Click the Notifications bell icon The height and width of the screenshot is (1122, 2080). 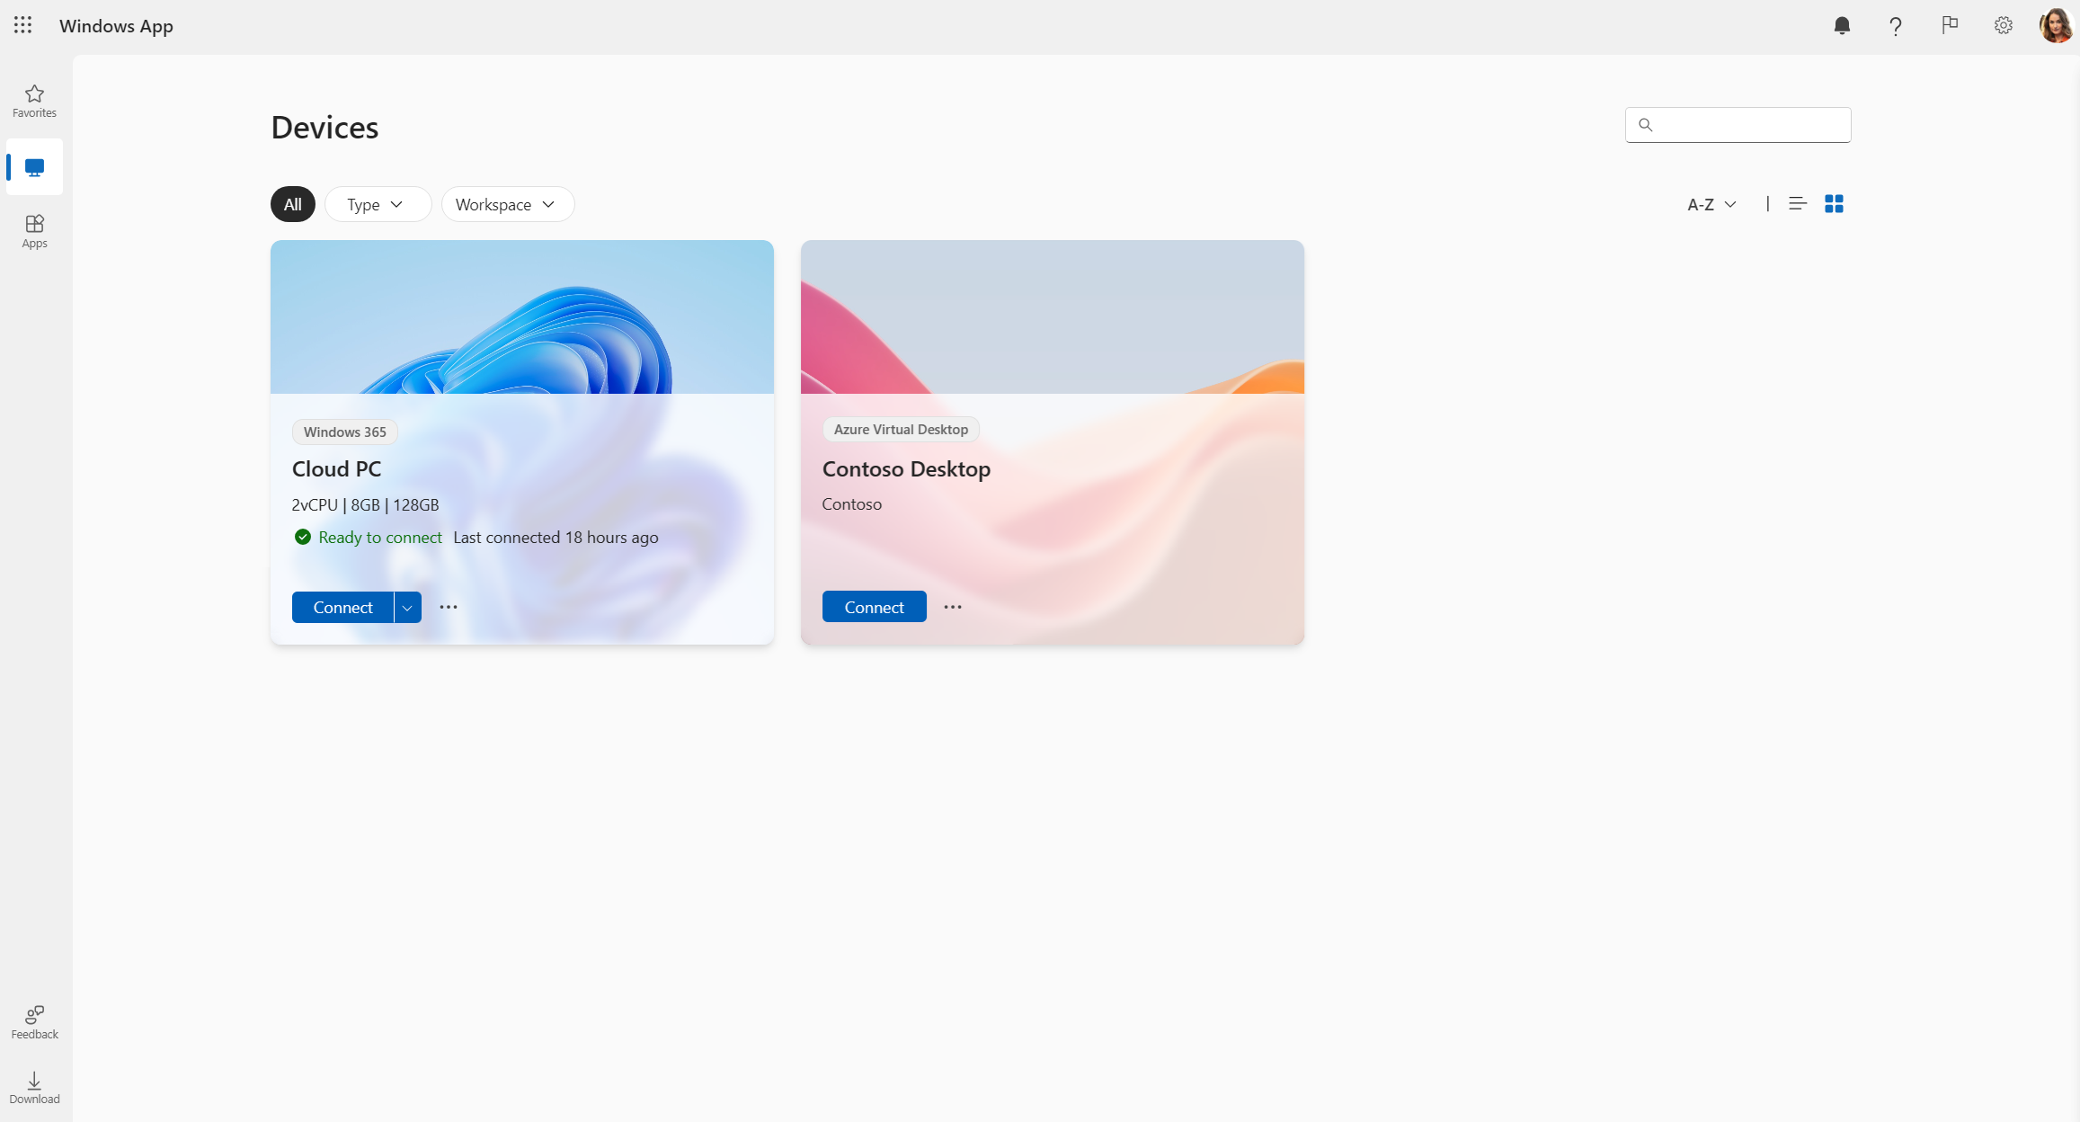(1843, 25)
